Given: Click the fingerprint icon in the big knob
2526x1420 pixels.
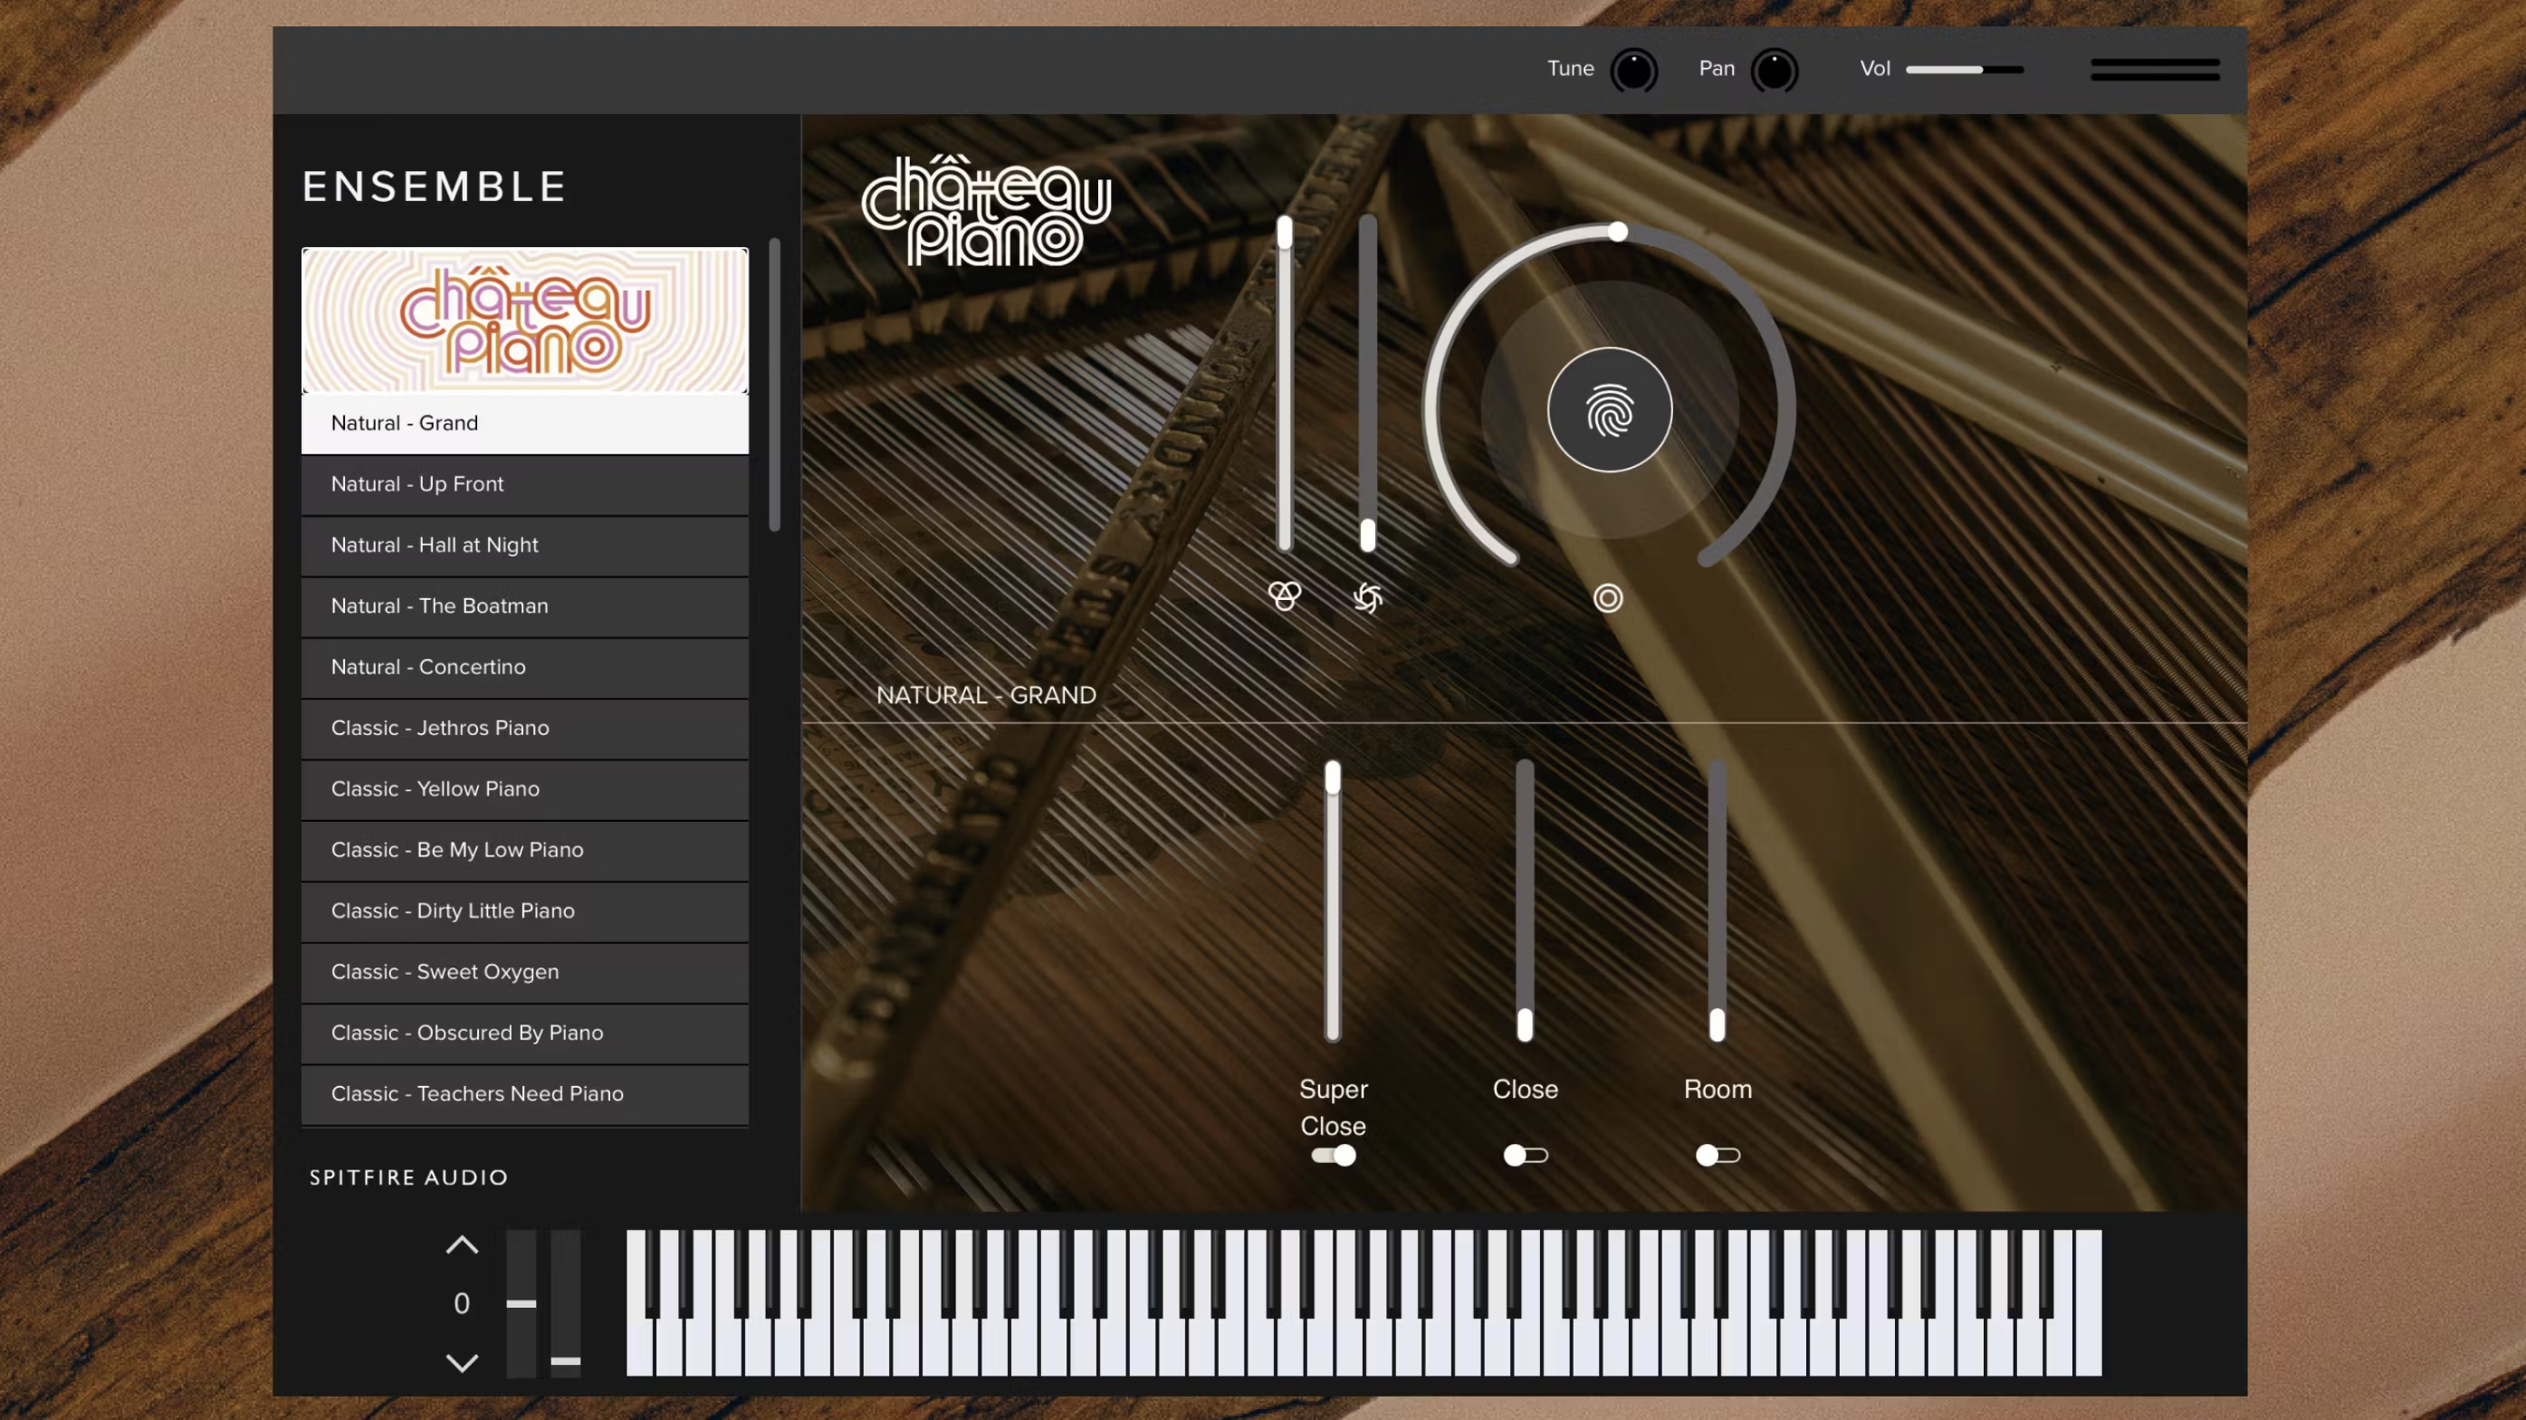Looking at the screenshot, I should point(1609,410).
